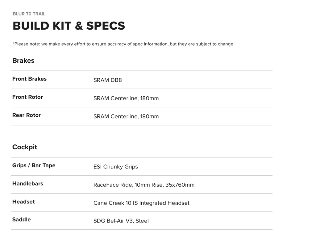Click the 35x760mm handlebar size text
This screenshot has width=316, height=237.
click(180, 185)
